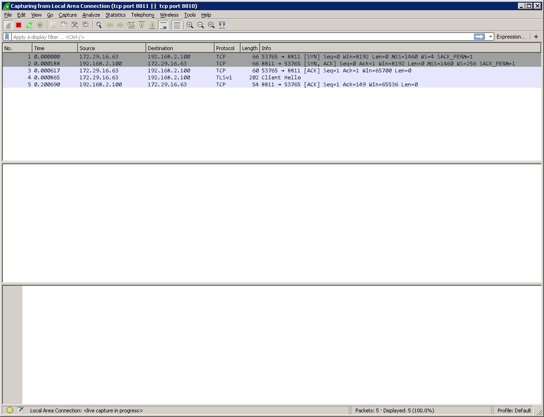This screenshot has height=417, width=544.
Task: Sort by the No. column header
Action: click(x=17, y=48)
